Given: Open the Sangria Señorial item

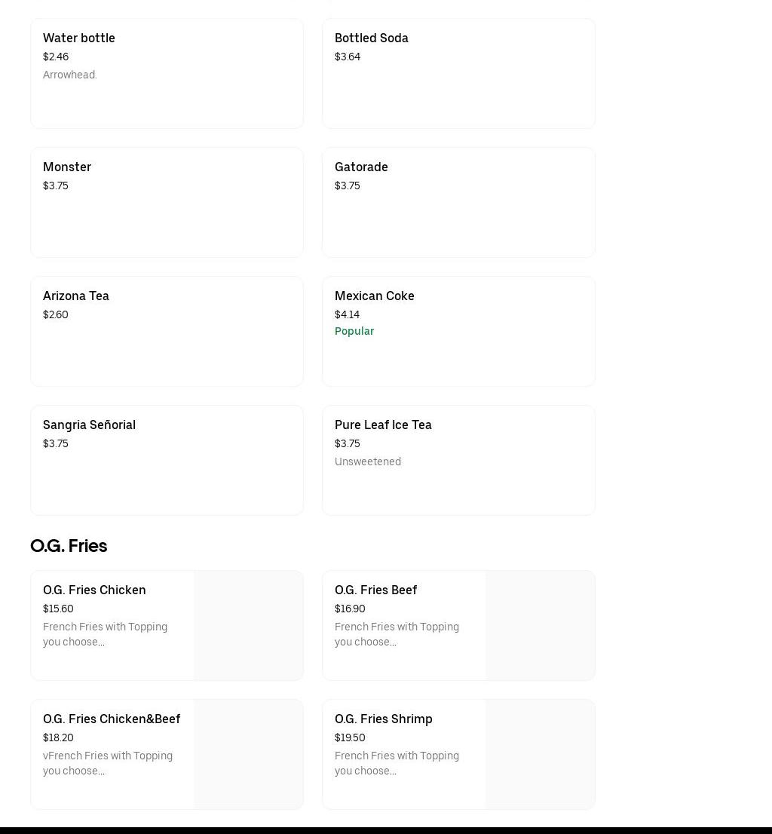Looking at the screenshot, I should coord(167,460).
